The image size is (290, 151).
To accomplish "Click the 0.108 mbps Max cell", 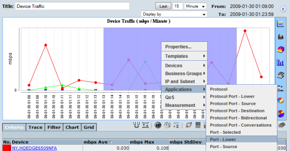I will coord(149,148).
